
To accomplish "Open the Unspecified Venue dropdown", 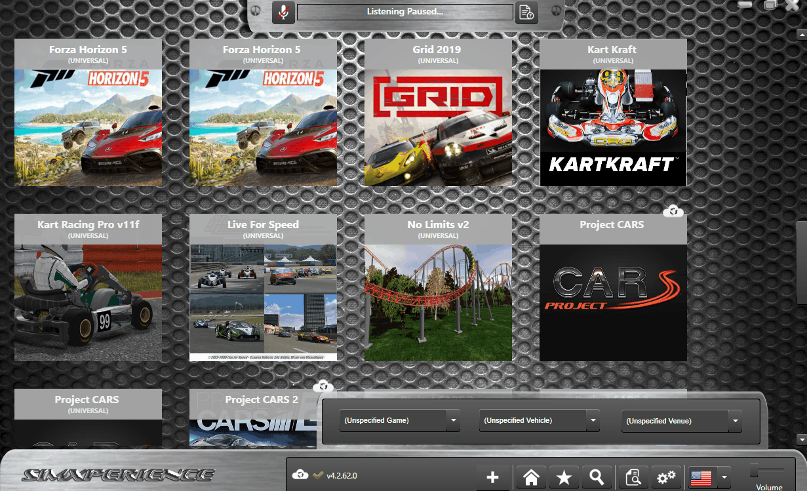I will click(735, 421).
